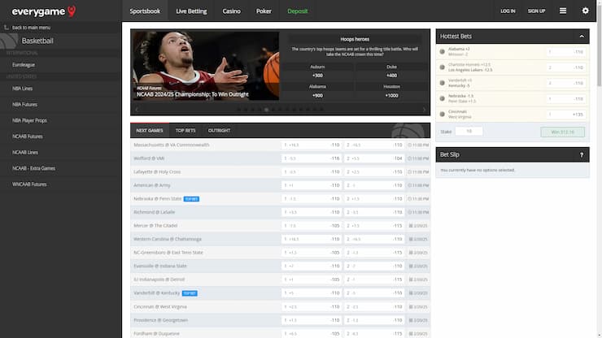Open American @ Army game
Viewport: 602px width, 338px height.
pos(151,185)
